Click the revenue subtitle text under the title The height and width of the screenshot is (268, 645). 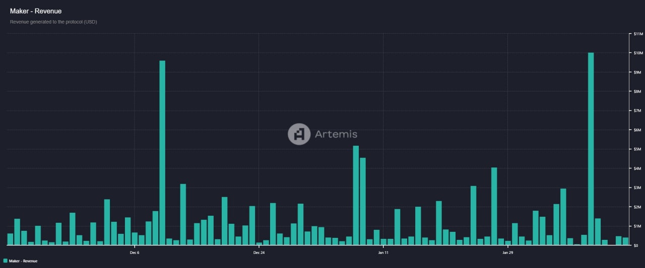(x=53, y=22)
